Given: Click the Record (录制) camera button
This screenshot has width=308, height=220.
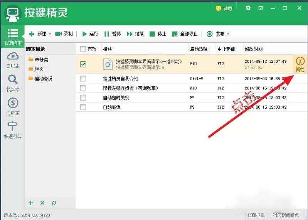Looking at the screenshot, I should pos(64,34).
